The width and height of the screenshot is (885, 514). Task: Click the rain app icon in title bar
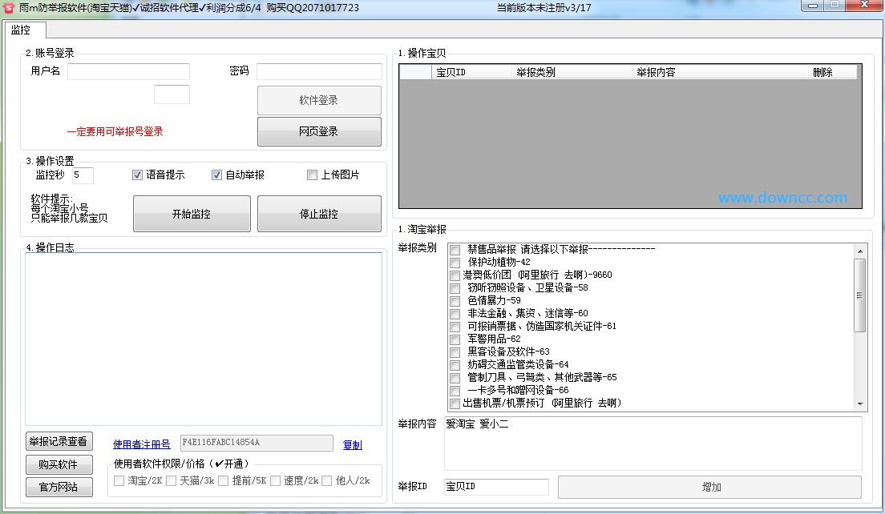tap(8, 7)
